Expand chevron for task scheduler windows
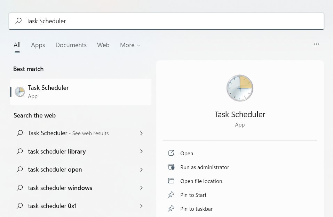The image size is (333, 217). point(141,188)
